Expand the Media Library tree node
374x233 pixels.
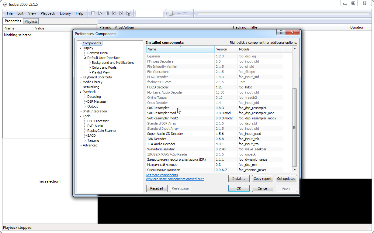[x=81, y=82]
